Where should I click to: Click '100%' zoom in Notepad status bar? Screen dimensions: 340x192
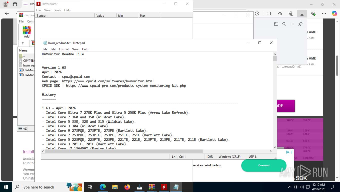point(210,157)
